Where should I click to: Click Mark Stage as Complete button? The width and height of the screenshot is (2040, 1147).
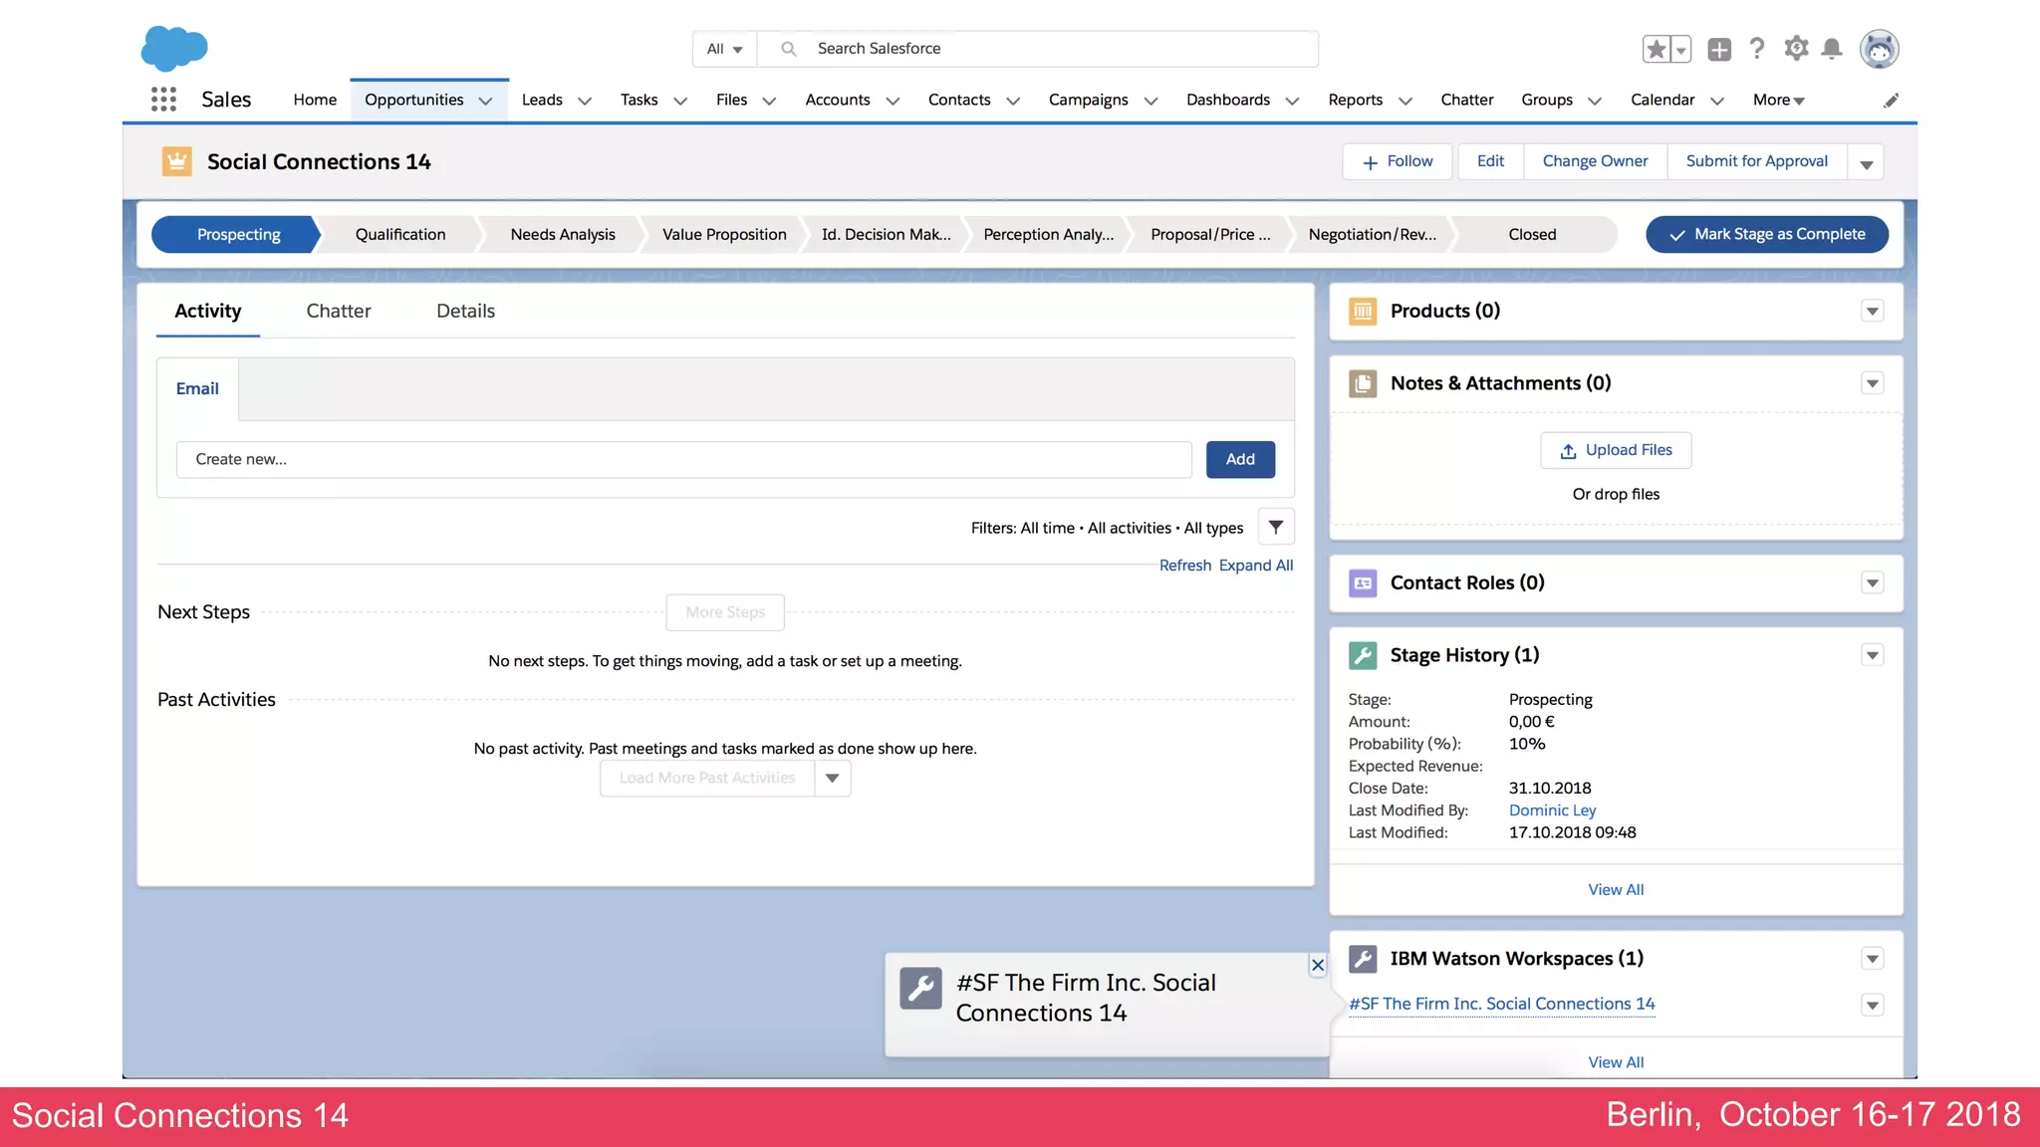1767,234
